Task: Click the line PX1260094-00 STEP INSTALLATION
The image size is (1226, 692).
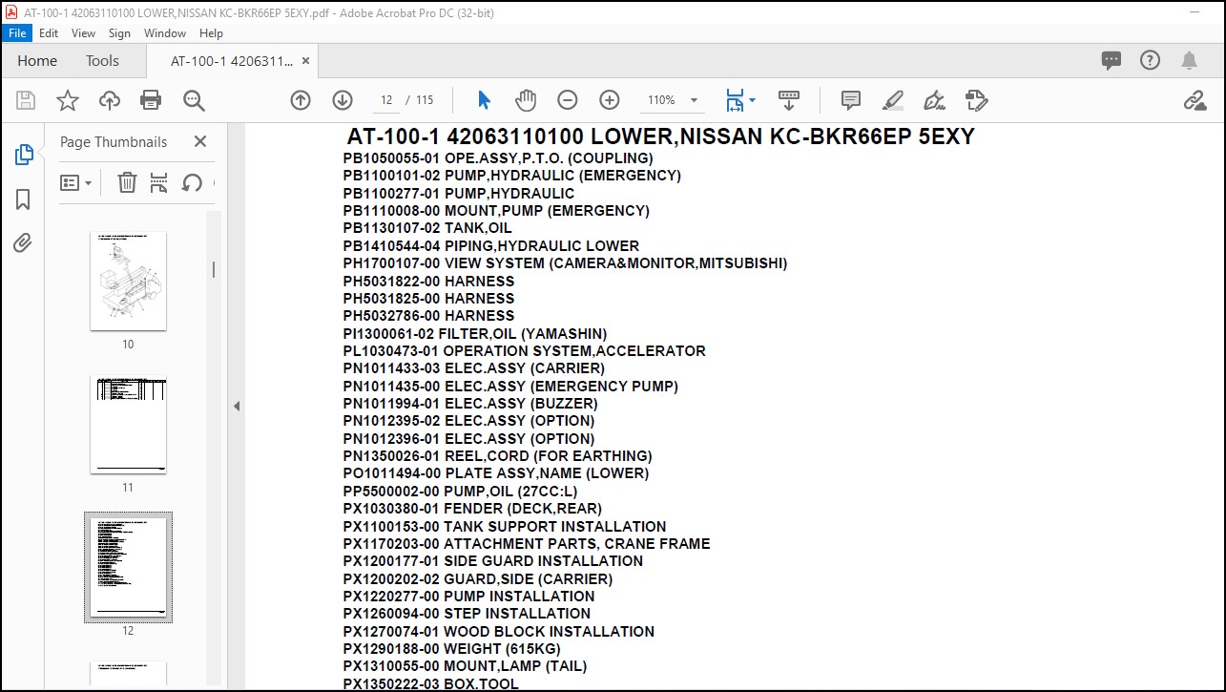Action: tap(467, 614)
